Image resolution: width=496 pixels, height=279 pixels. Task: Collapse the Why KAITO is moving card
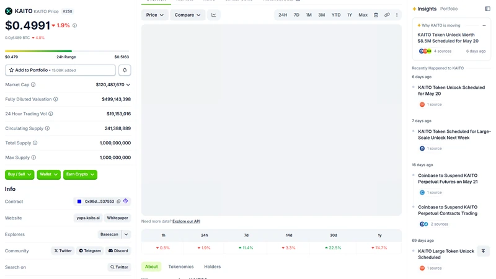point(484,25)
